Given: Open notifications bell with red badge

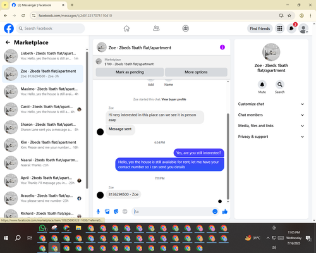Looking at the screenshot, I should pos(291,28).
